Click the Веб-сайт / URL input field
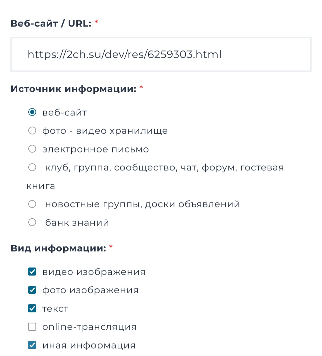322x356 pixels. click(161, 54)
